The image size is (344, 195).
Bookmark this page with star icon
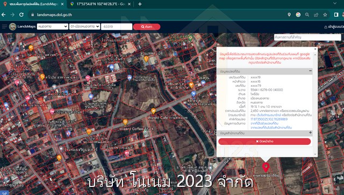(325, 14)
